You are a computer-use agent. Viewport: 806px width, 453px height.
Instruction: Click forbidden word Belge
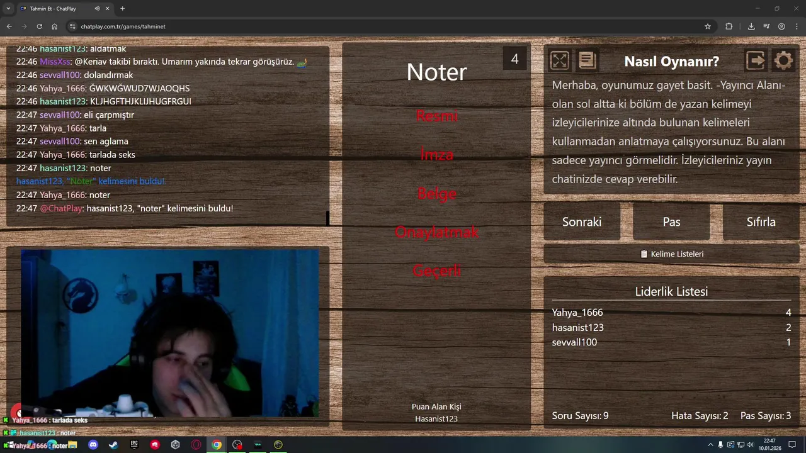pyautogui.click(x=436, y=193)
